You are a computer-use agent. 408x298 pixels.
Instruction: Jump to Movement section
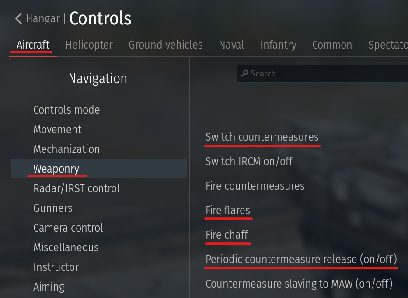pyautogui.click(x=57, y=129)
